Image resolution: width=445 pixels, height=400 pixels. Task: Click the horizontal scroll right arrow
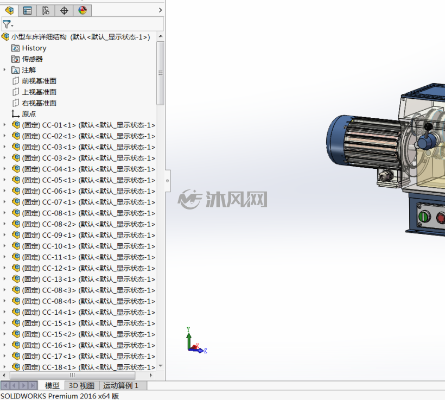(x=151, y=375)
